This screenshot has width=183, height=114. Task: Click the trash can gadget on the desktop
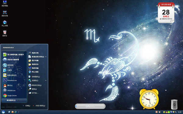point(174,104)
